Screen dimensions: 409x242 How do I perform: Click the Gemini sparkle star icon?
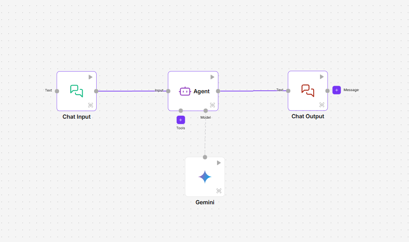205,177
